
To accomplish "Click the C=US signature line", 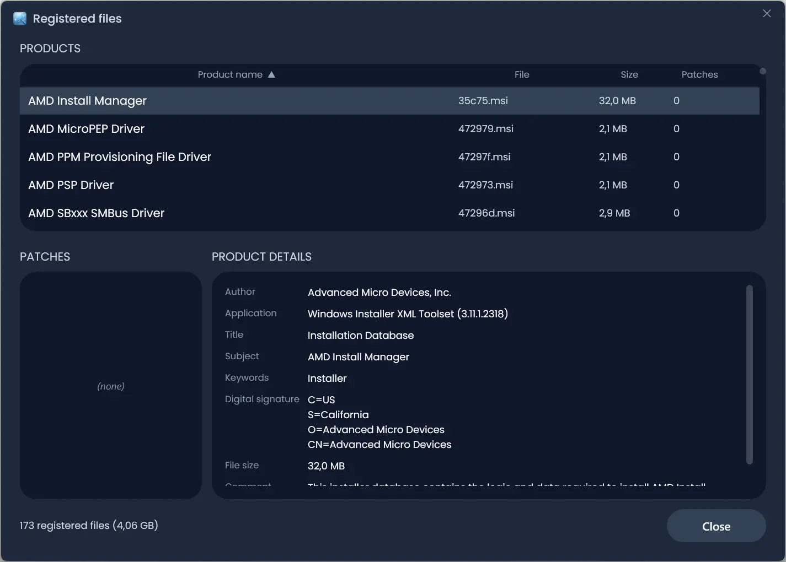I will pos(321,400).
